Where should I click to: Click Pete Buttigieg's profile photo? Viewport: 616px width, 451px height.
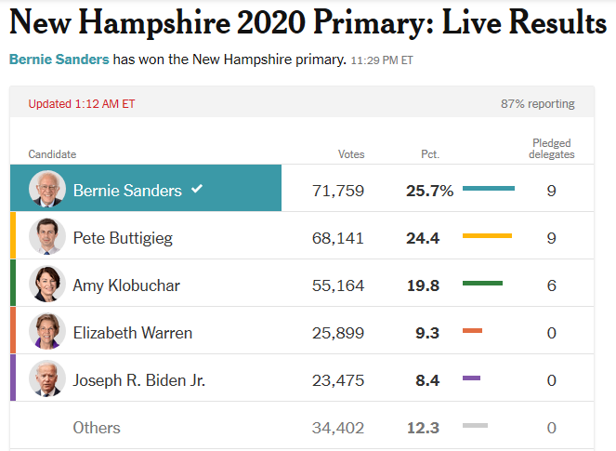46,237
